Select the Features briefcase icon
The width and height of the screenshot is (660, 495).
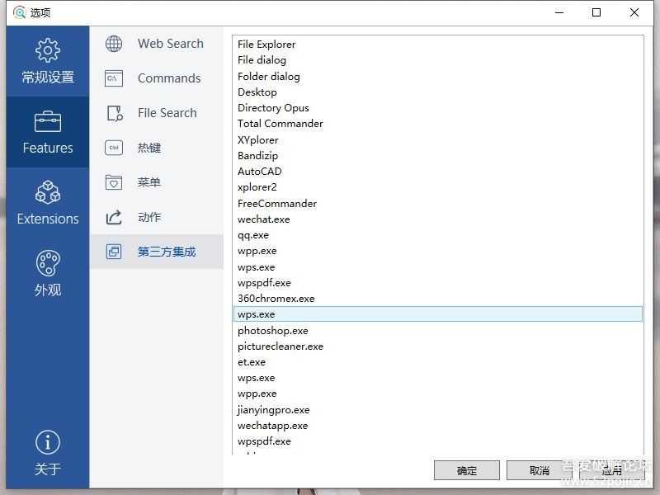point(48,121)
